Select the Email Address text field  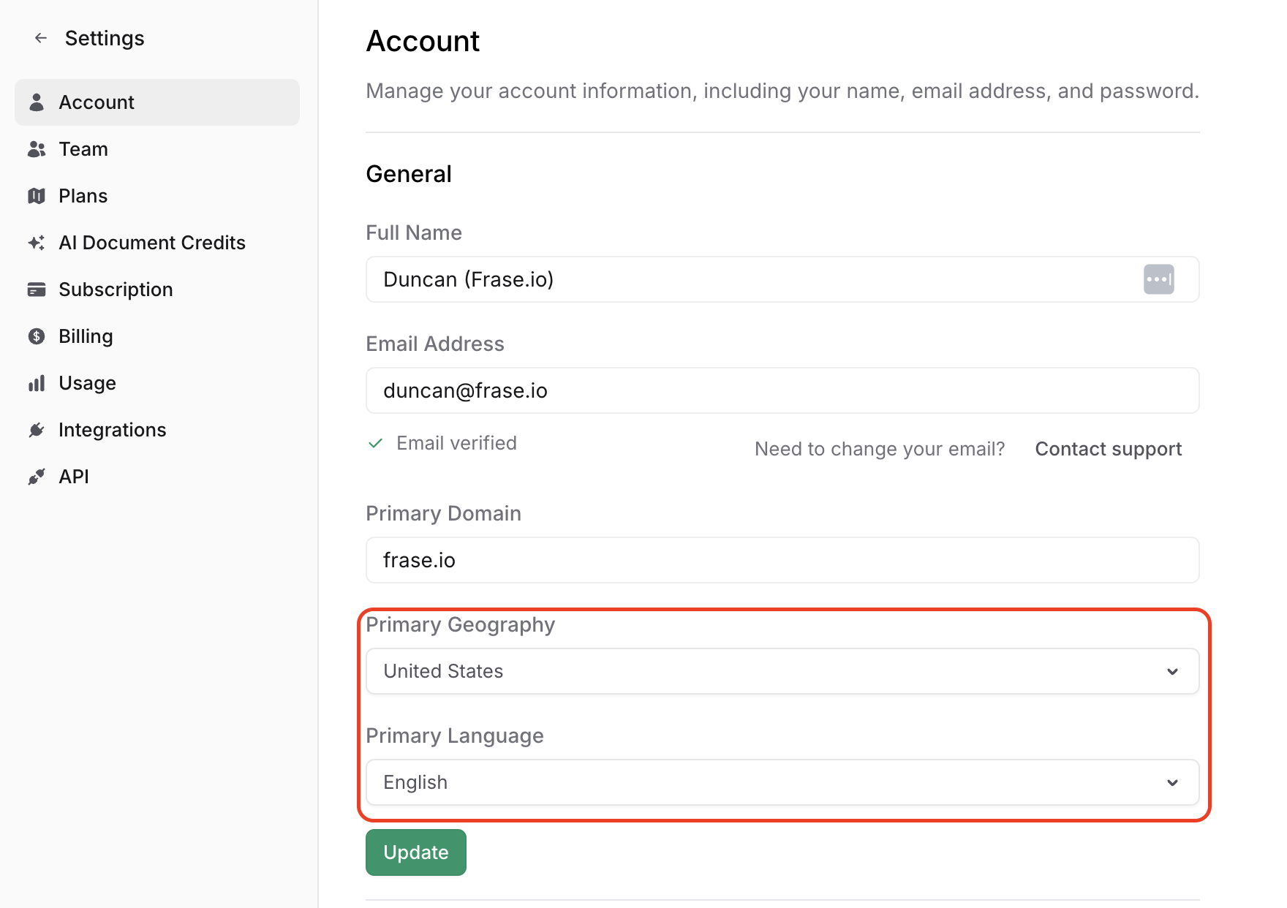pyautogui.click(x=781, y=390)
